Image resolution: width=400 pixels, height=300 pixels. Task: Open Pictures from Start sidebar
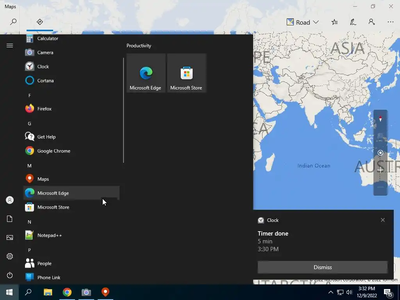(x=10, y=237)
